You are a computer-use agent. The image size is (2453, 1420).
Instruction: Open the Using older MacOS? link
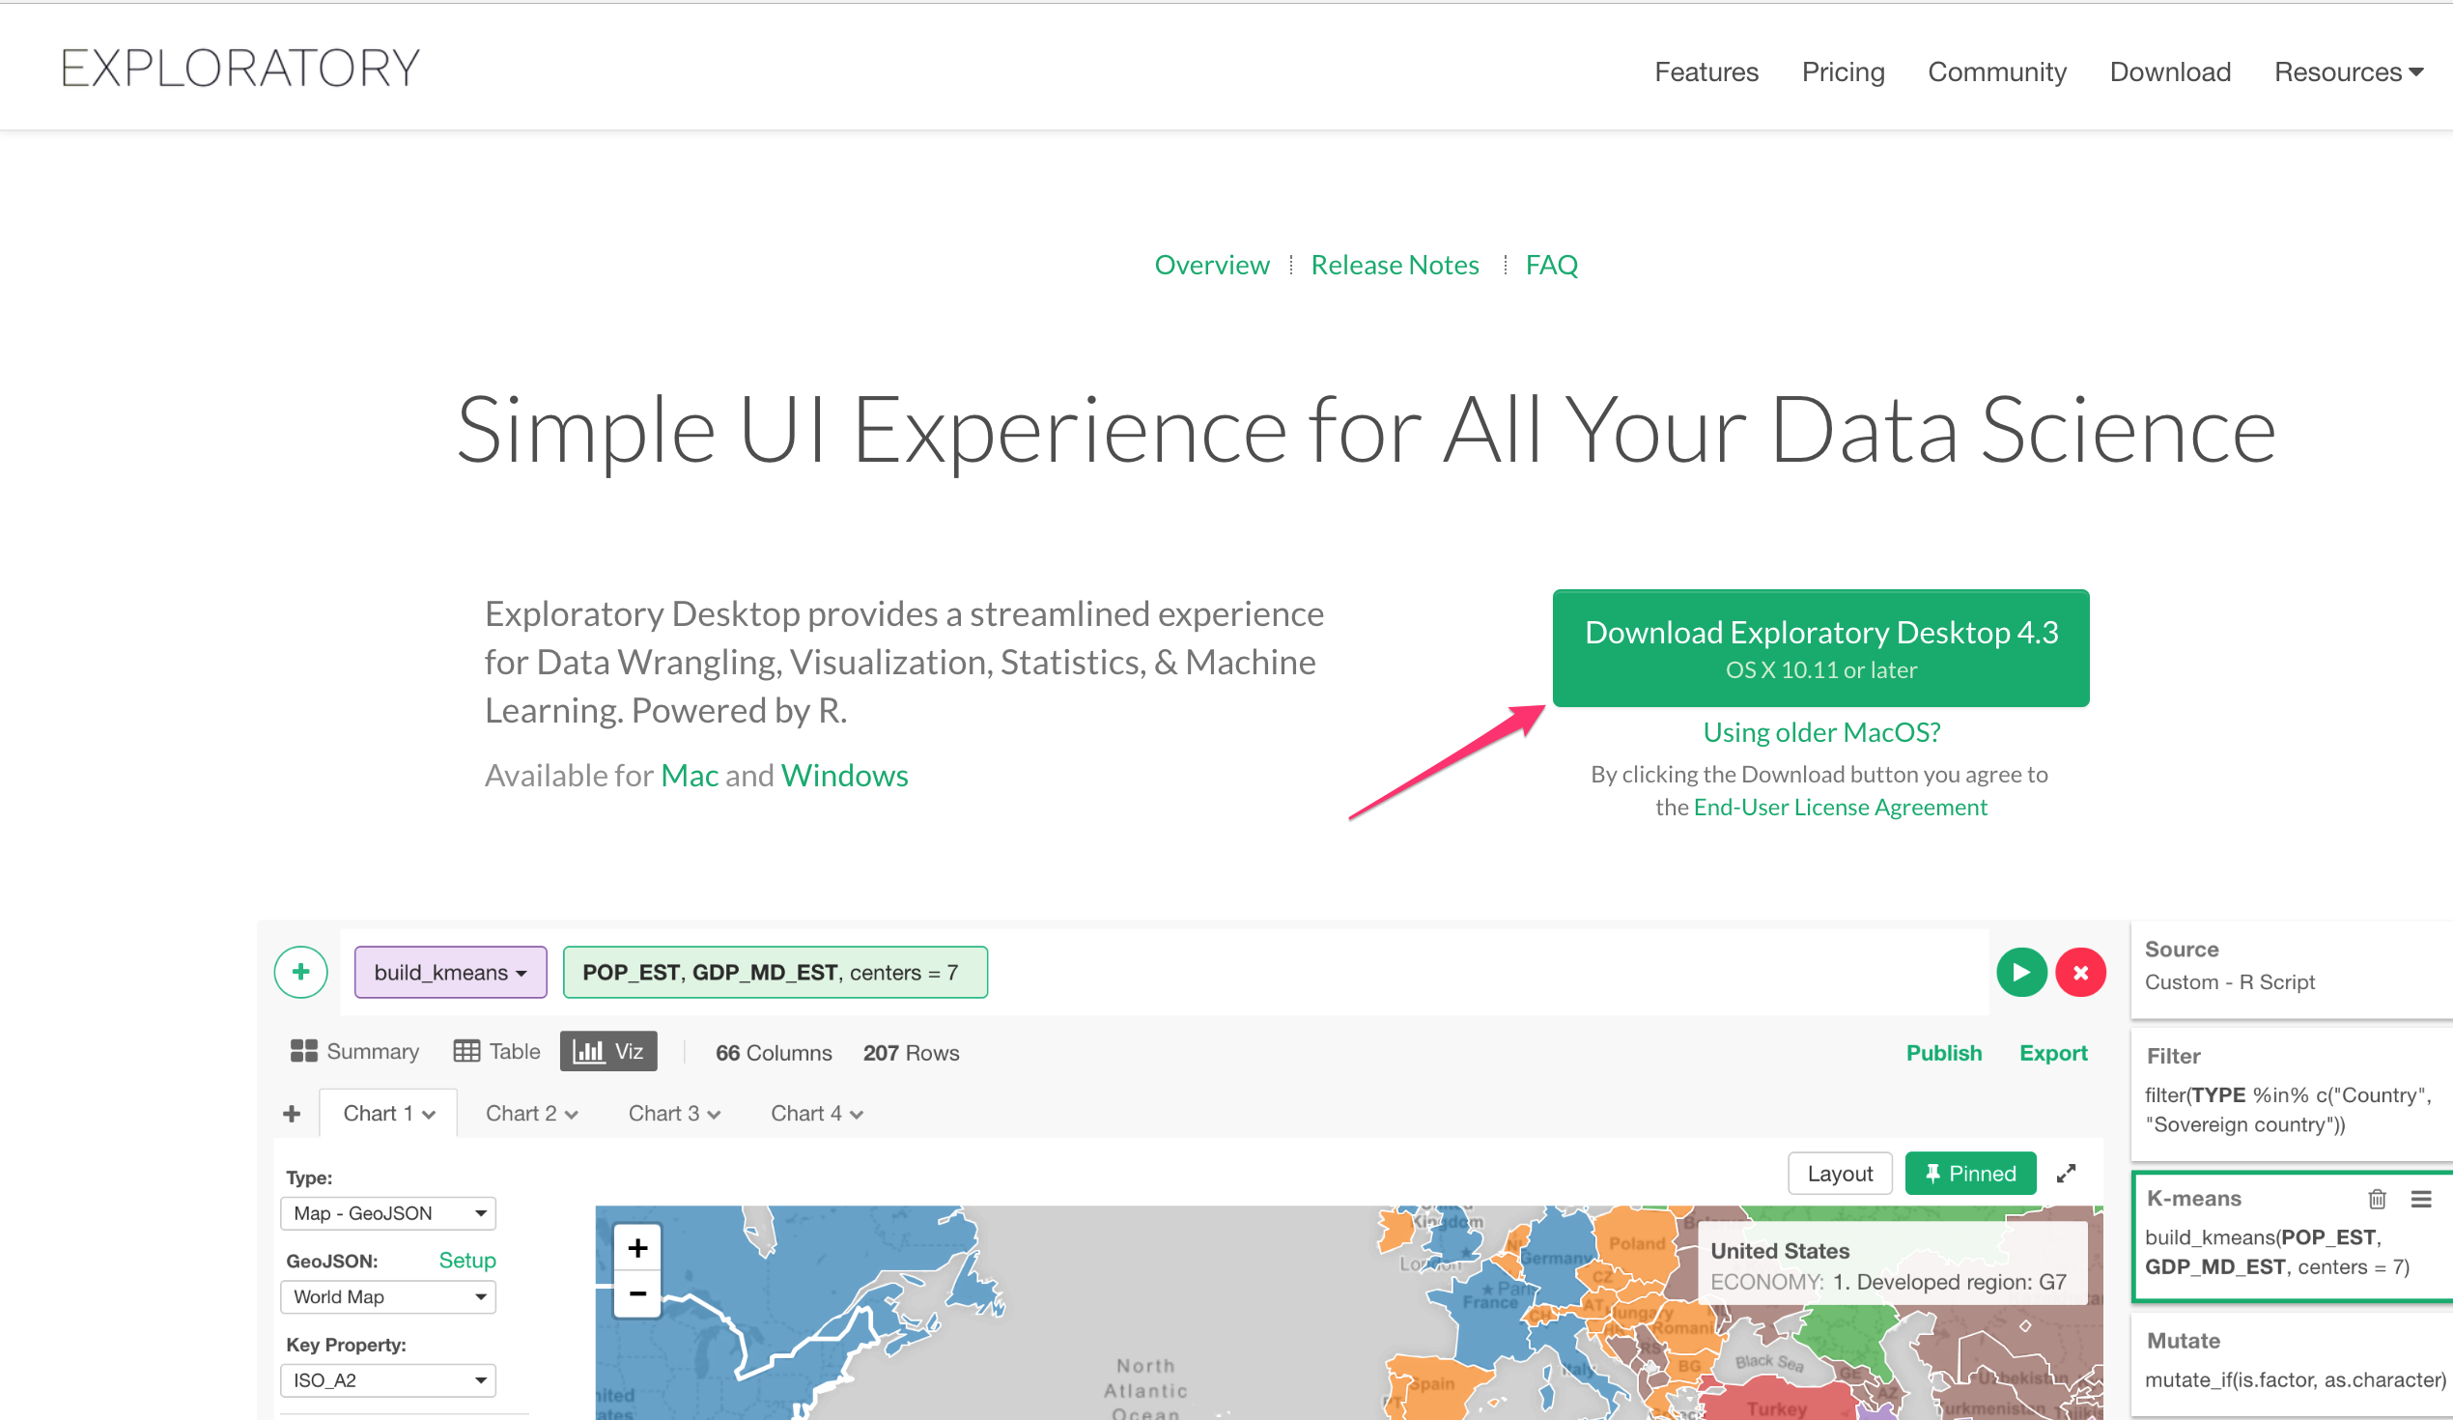click(1821, 732)
